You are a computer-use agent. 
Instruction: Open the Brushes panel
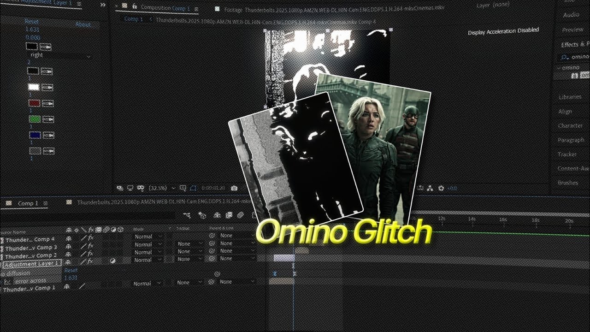tap(567, 183)
